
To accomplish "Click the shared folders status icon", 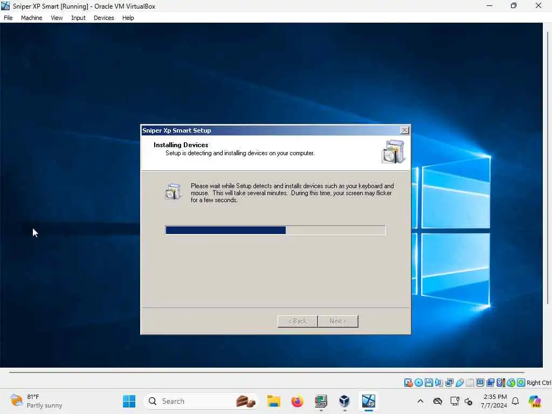I will click(470, 383).
